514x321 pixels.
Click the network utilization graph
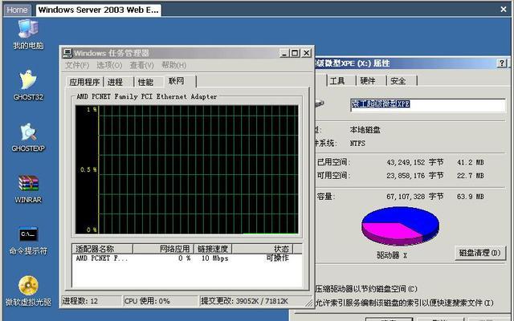click(187, 169)
